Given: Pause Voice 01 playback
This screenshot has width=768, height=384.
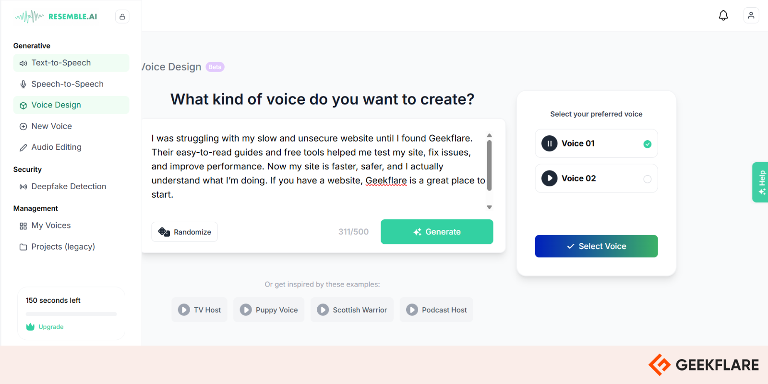Looking at the screenshot, I should tap(550, 144).
